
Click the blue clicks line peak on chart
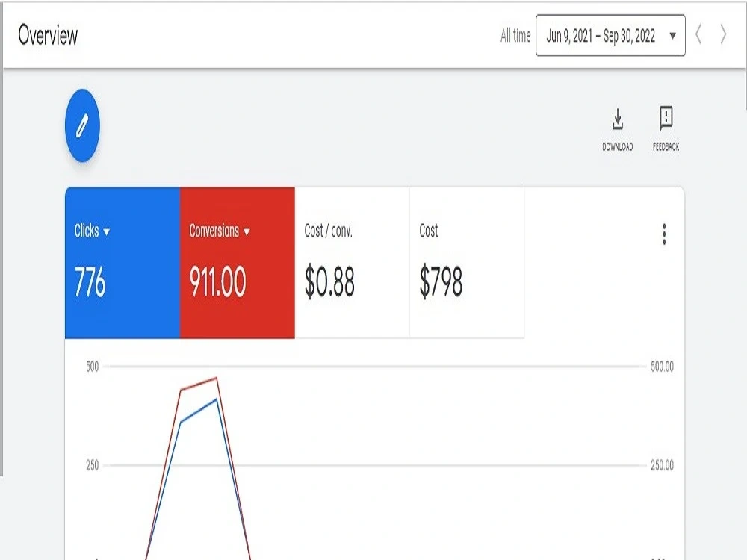(x=217, y=399)
